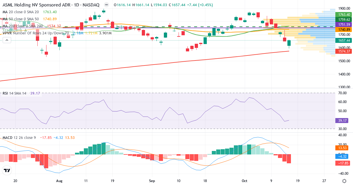Click the 1400.00 price scale label

[344, 74]
